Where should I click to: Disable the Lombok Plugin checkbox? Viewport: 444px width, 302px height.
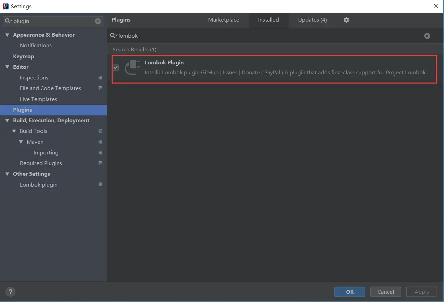(116, 68)
